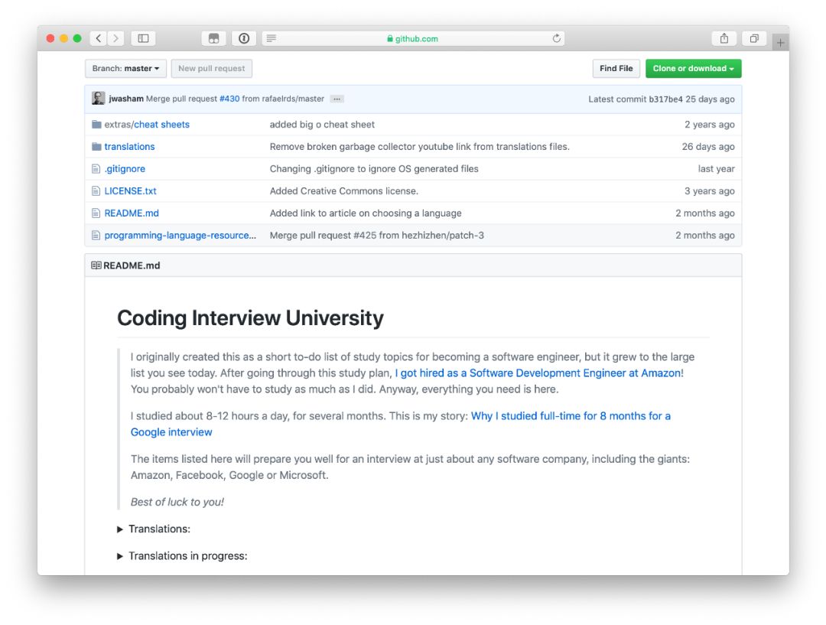Expand the Translations disclosure triangle
Image resolution: width=826 pixels, height=625 pixels.
tap(120, 529)
